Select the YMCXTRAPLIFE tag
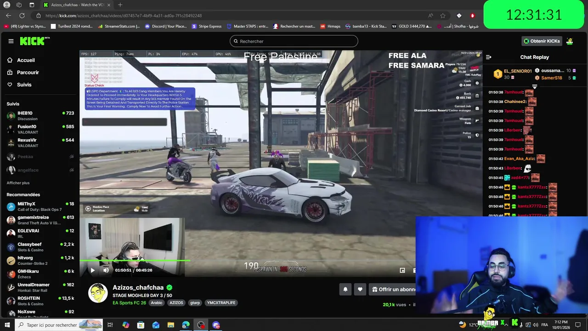This screenshot has width=588, height=331. tap(221, 303)
